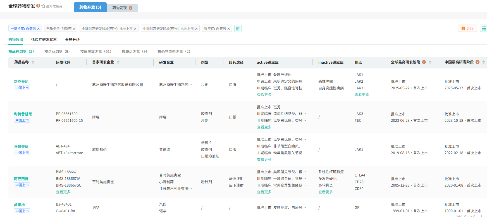Click the trash icon to clear filters
Viewport: 487px width, 217px height.
[238, 28]
